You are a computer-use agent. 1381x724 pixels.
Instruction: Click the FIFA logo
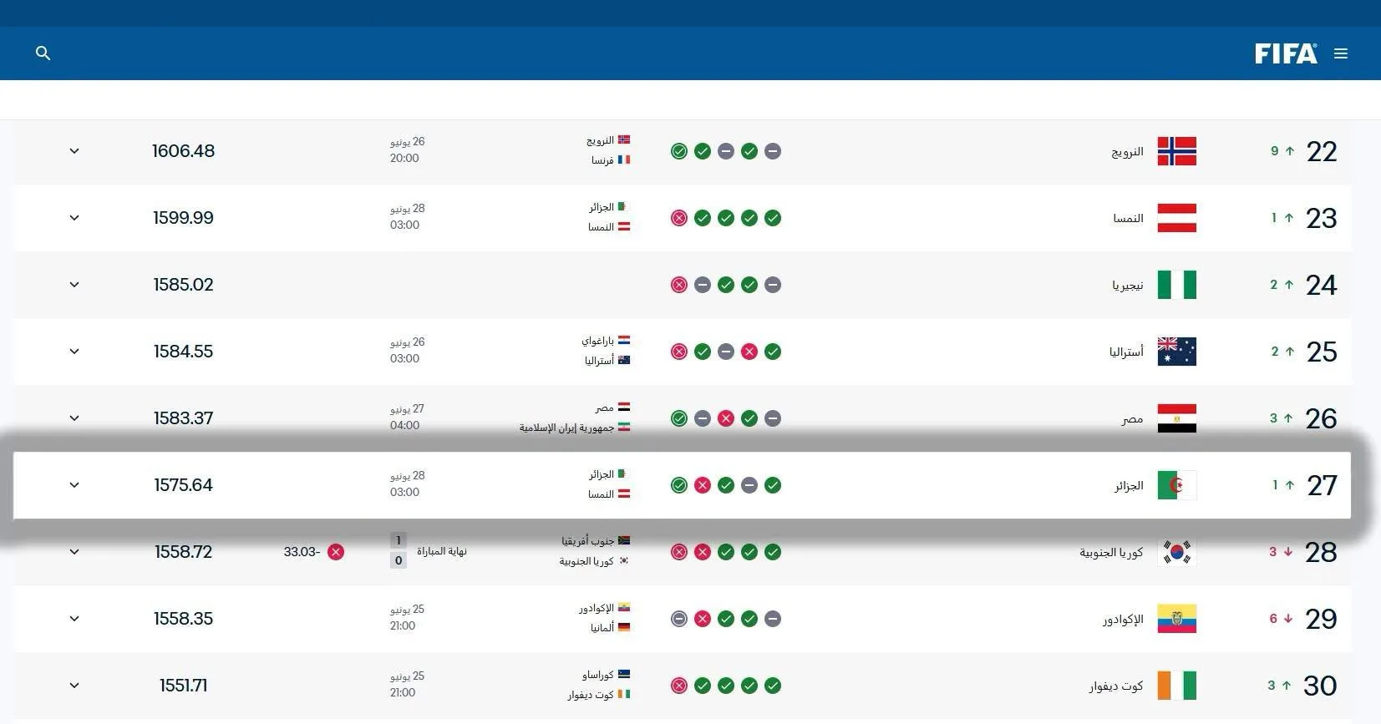[x=1286, y=53]
